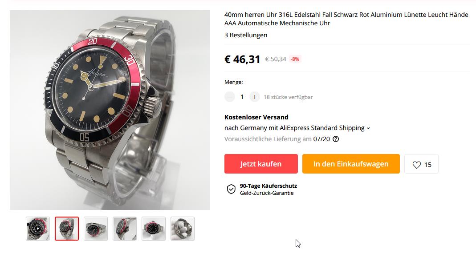The width and height of the screenshot is (476, 253).
Task: Select the sixth thumbnail showing bracelet clasp
Action: (x=183, y=229)
